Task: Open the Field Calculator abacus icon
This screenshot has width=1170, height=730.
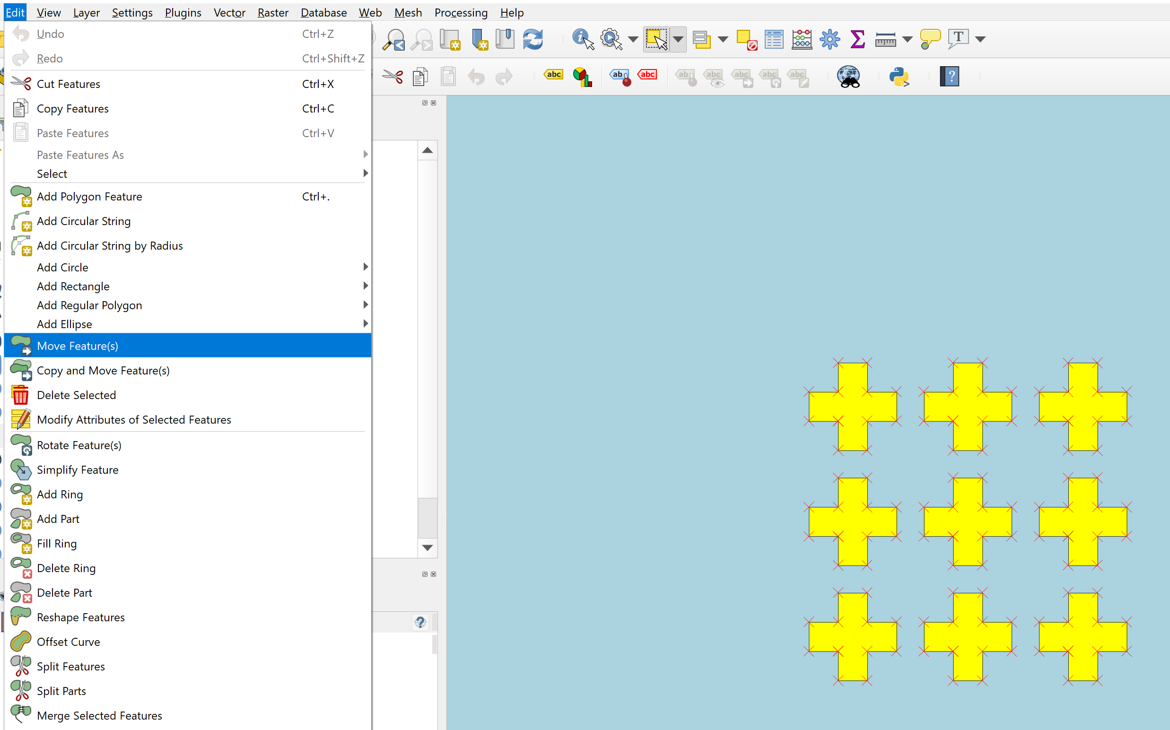Action: coord(802,39)
